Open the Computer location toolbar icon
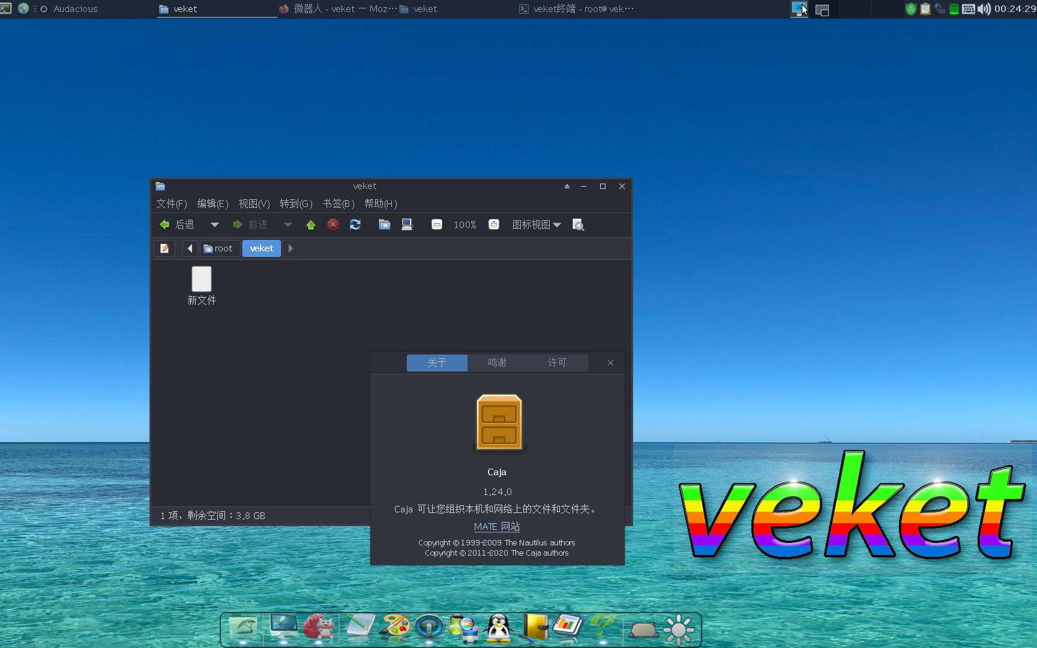This screenshot has width=1037, height=648. (x=407, y=225)
